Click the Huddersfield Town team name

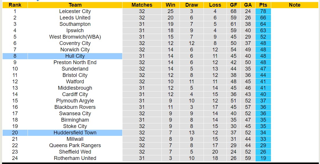point(75,133)
